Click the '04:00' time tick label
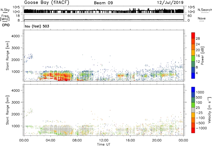This screenshot has width=212, height=146. click(x=50, y=140)
